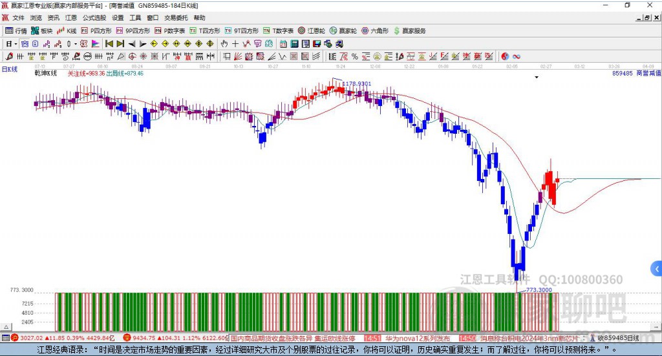Open the calendar date icon
Viewport: 662px width, 356px height.
click(x=283, y=43)
